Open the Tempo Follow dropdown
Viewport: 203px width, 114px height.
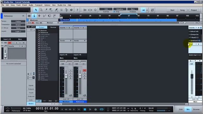(18, 21)
